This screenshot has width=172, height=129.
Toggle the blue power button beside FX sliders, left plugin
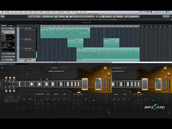86,99
